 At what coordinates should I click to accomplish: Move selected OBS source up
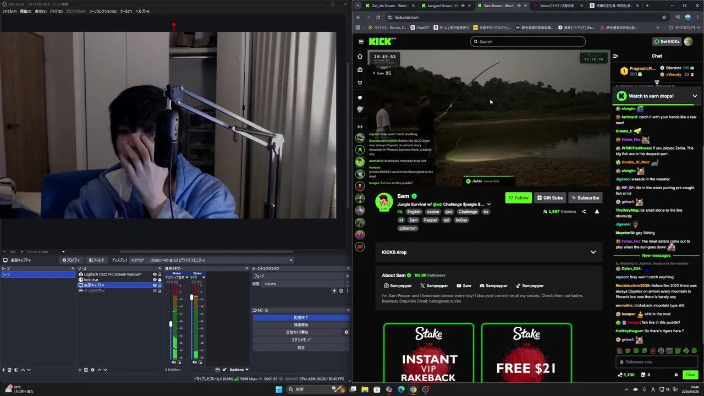[99, 370]
